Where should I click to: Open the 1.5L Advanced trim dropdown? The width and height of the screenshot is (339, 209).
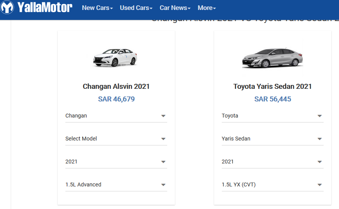coord(116,185)
